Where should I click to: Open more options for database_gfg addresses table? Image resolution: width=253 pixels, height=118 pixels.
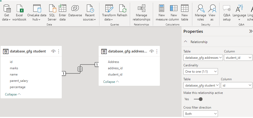[x=157, y=51]
